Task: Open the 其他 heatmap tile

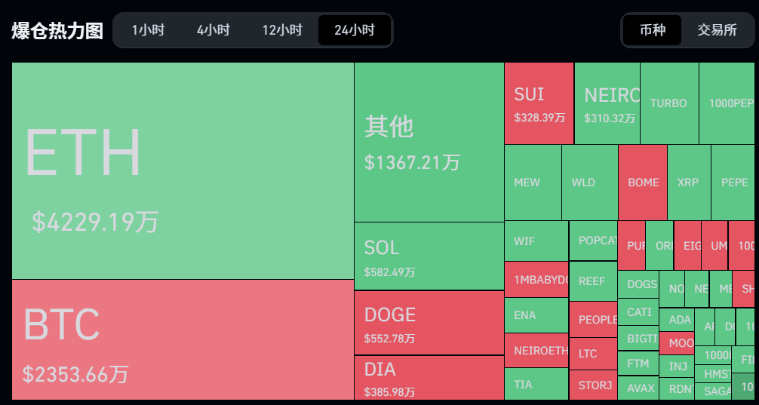Action: [x=429, y=143]
